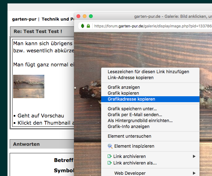Image resolution: width=212 pixels, height=176 pixels.
Task: Maximize the window using the green button
Action: click(91, 16)
